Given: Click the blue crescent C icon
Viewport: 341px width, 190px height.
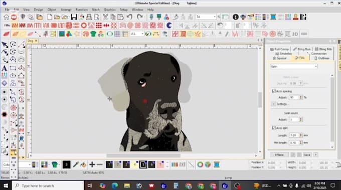Looking at the screenshot, I should tap(169, 25).
